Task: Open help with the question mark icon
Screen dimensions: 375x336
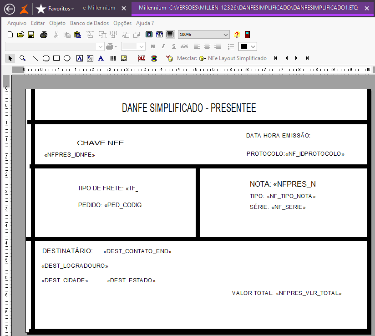Action: pos(237,35)
